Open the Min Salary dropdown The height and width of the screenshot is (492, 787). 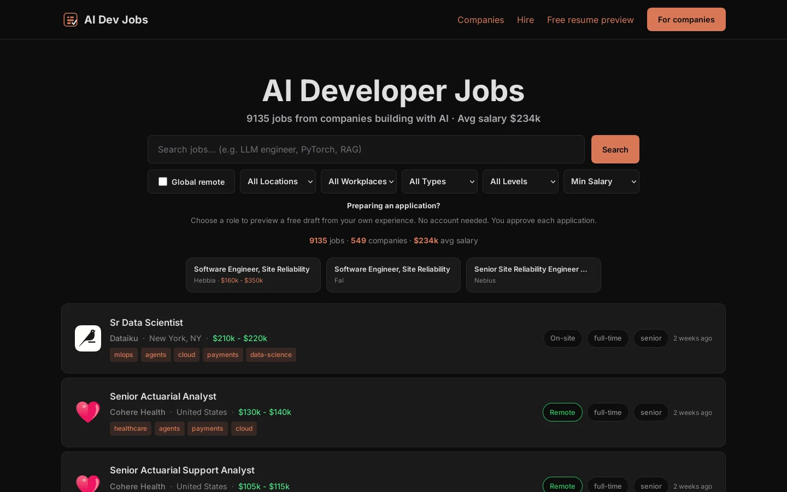(x=601, y=181)
